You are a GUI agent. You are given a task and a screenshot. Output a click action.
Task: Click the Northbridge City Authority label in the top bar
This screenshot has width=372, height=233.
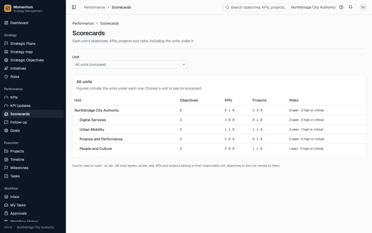313,7
